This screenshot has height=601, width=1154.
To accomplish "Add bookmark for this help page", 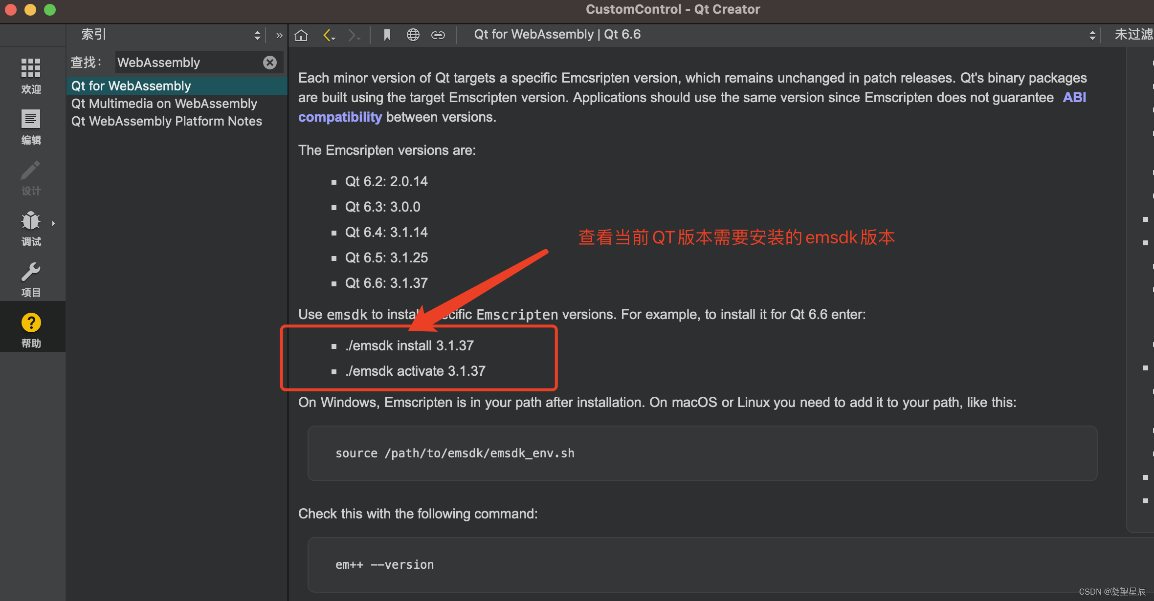I will coord(387,35).
